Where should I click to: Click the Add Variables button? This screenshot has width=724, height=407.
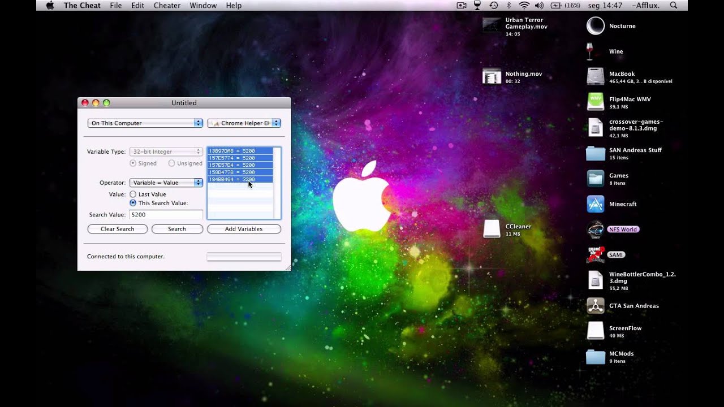(x=244, y=229)
